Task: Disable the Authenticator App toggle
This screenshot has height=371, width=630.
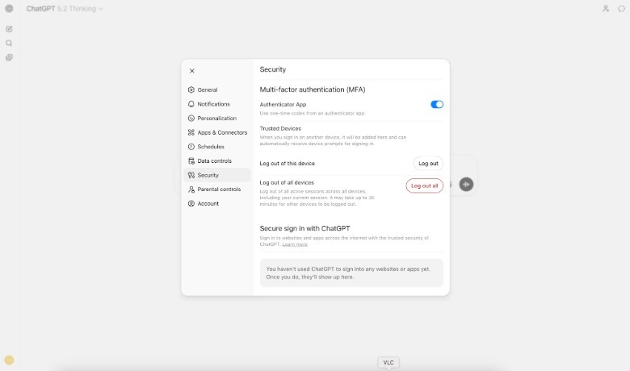Action: 437,104
